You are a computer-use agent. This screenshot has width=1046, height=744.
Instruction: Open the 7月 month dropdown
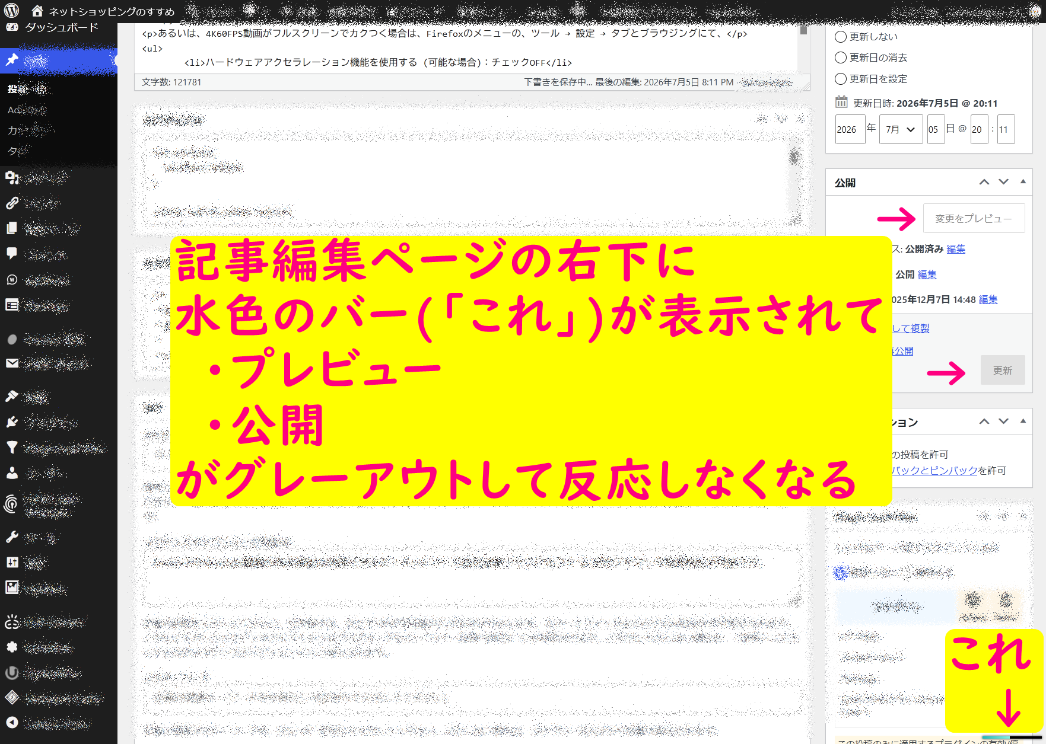(901, 129)
